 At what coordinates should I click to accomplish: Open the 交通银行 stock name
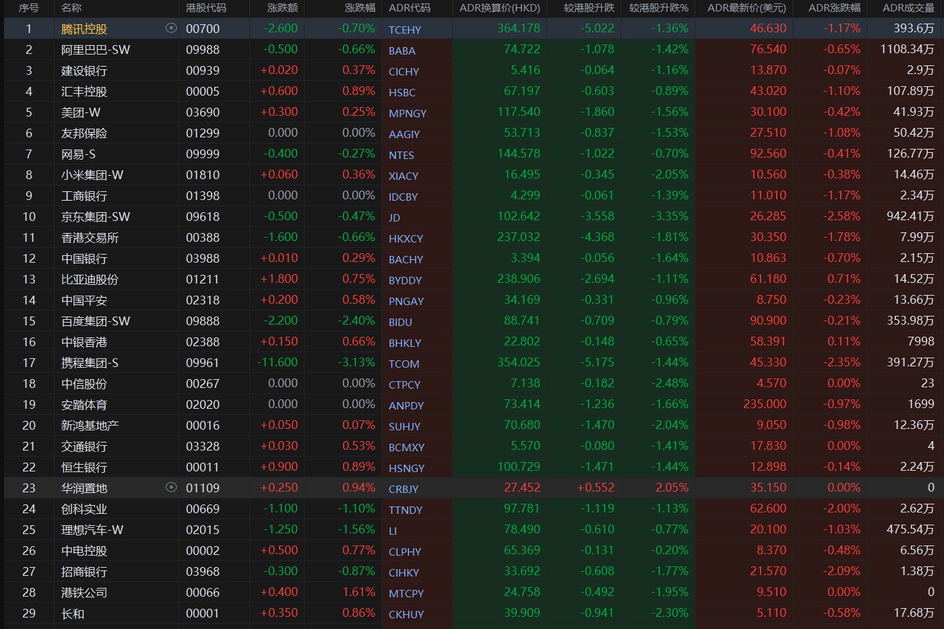(84, 446)
